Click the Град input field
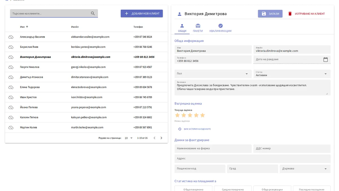The height and width of the screenshot is (191, 339). pos(253,169)
